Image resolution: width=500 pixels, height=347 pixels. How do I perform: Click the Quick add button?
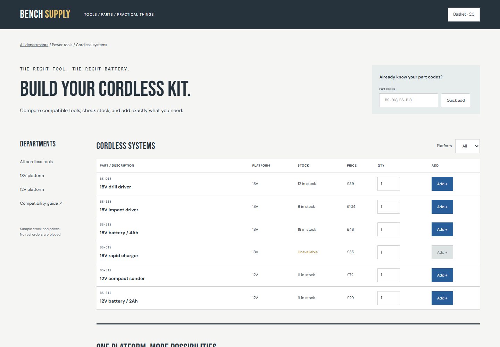[456, 100]
